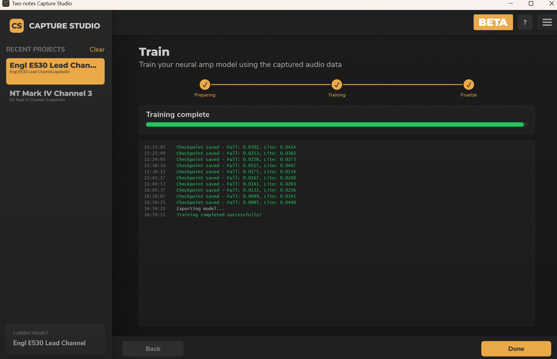The width and height of the screenshot is (557, 359).
Task: Click the BETA badge
Action: click(493, 22)
